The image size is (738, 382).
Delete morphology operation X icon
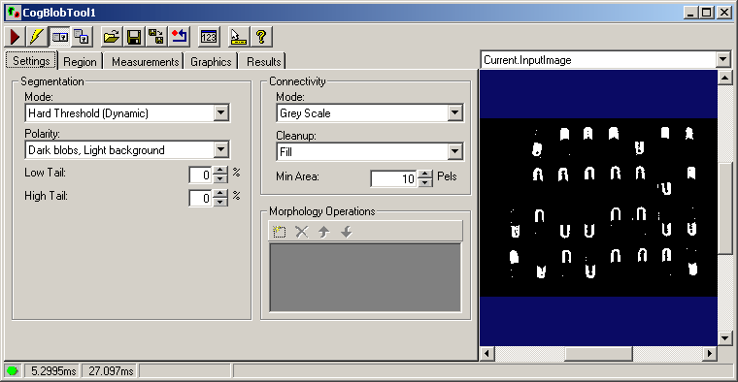(x=302, y=231)
